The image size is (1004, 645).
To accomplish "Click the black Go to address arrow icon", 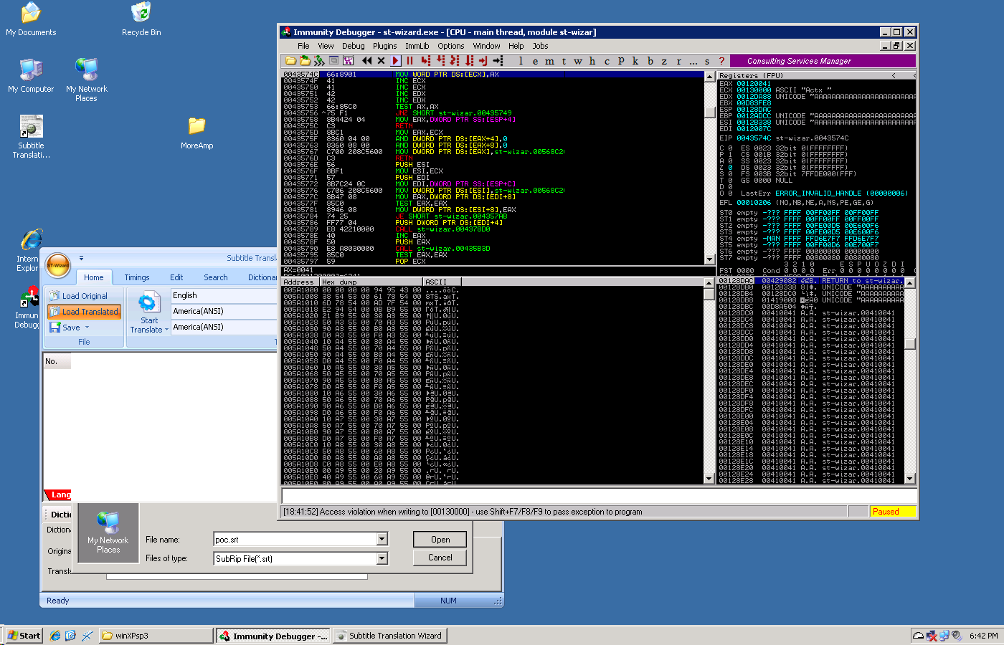I will tap(498, 61).
